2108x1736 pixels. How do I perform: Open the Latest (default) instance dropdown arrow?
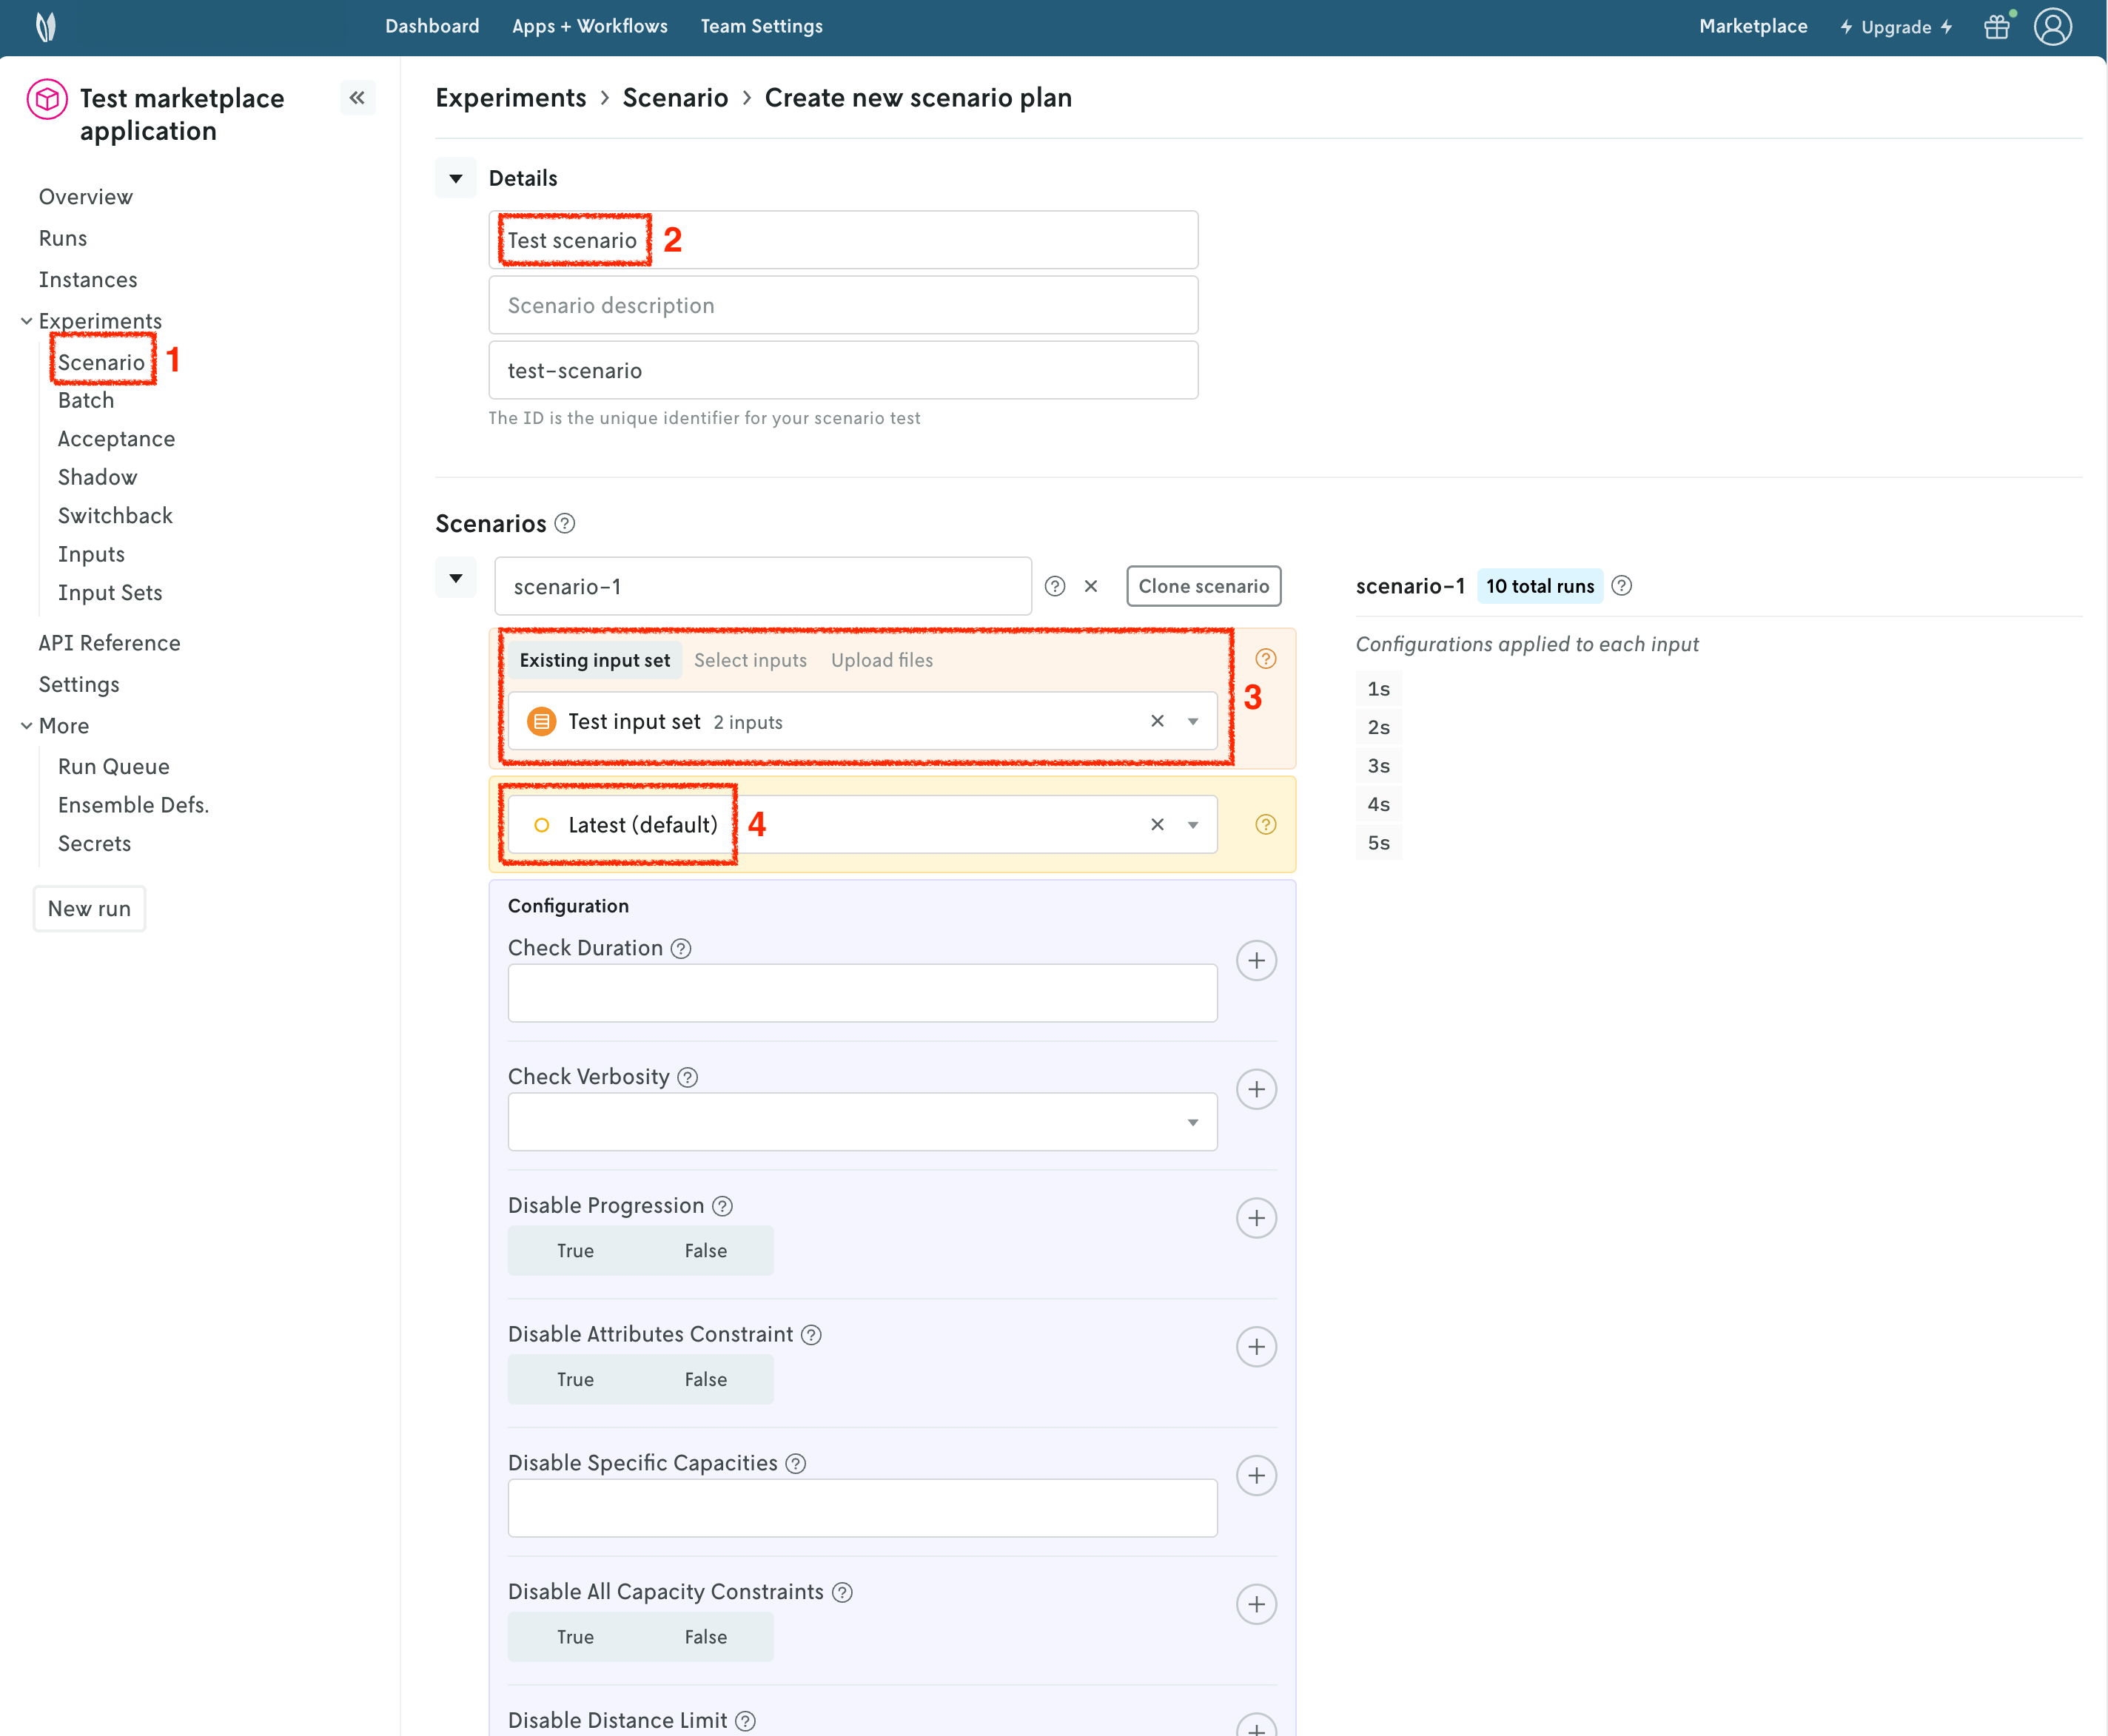coord(1192,825)
